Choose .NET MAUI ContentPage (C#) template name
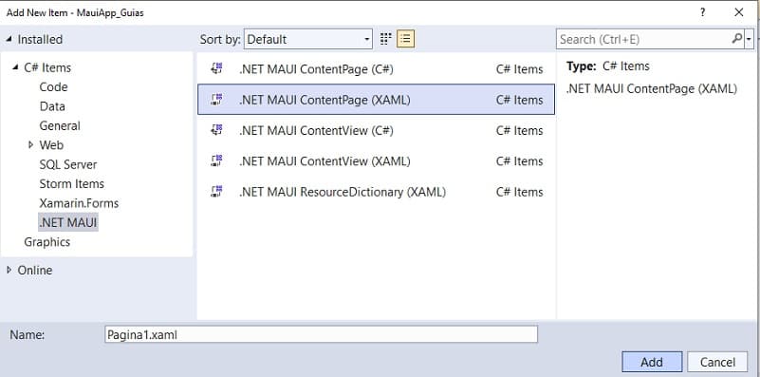Image resolution: width=760 pixels, height=377 pixels. coord(316,69)
